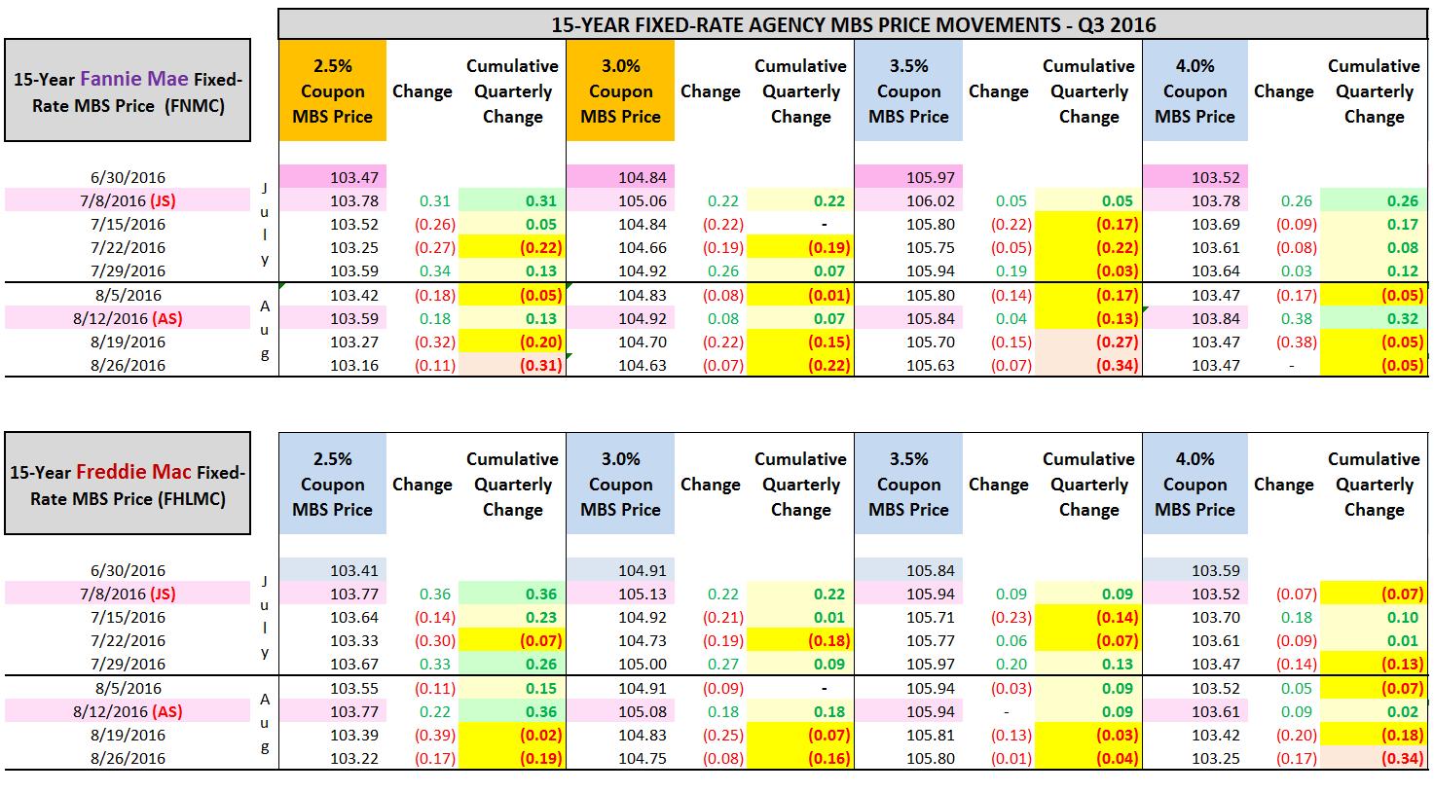Click Freddie Mac date cell 7/8/2016 (JS)
Image resolution: width=1434 pixels, height=793 pixels.
[x=128, y=594]
